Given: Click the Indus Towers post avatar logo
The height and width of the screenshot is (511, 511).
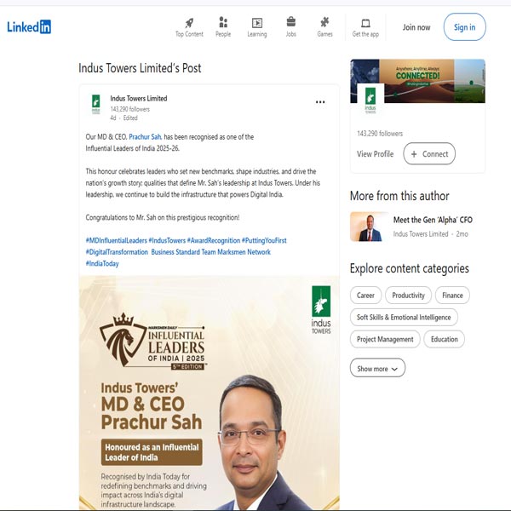Looking at the screenshot, I should coord(95,104).
